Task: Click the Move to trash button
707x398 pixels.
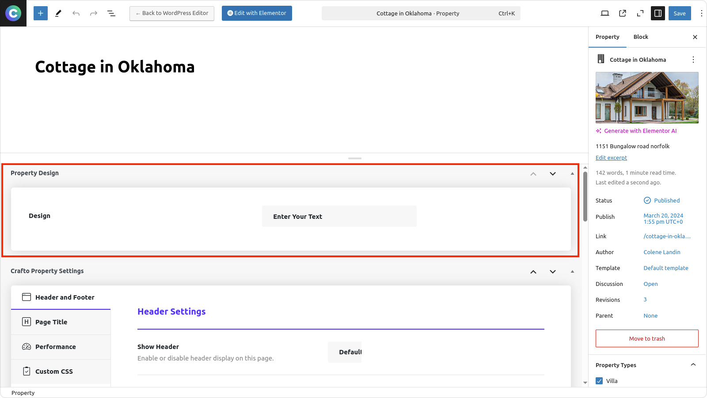Action: pyautogui.click(x=647, y=338)
